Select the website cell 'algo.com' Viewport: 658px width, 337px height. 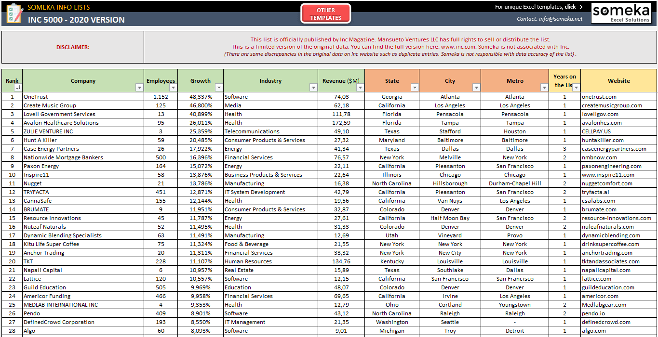619,331
